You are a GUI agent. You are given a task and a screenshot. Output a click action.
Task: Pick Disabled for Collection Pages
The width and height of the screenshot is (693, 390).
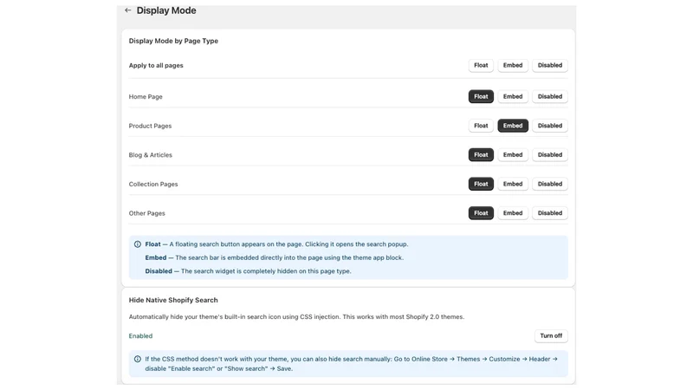click(x=550, y=184)
